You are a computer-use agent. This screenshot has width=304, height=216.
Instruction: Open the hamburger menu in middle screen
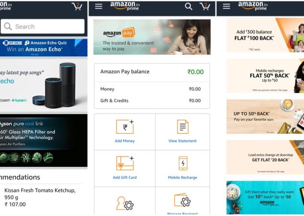(99, 7)
